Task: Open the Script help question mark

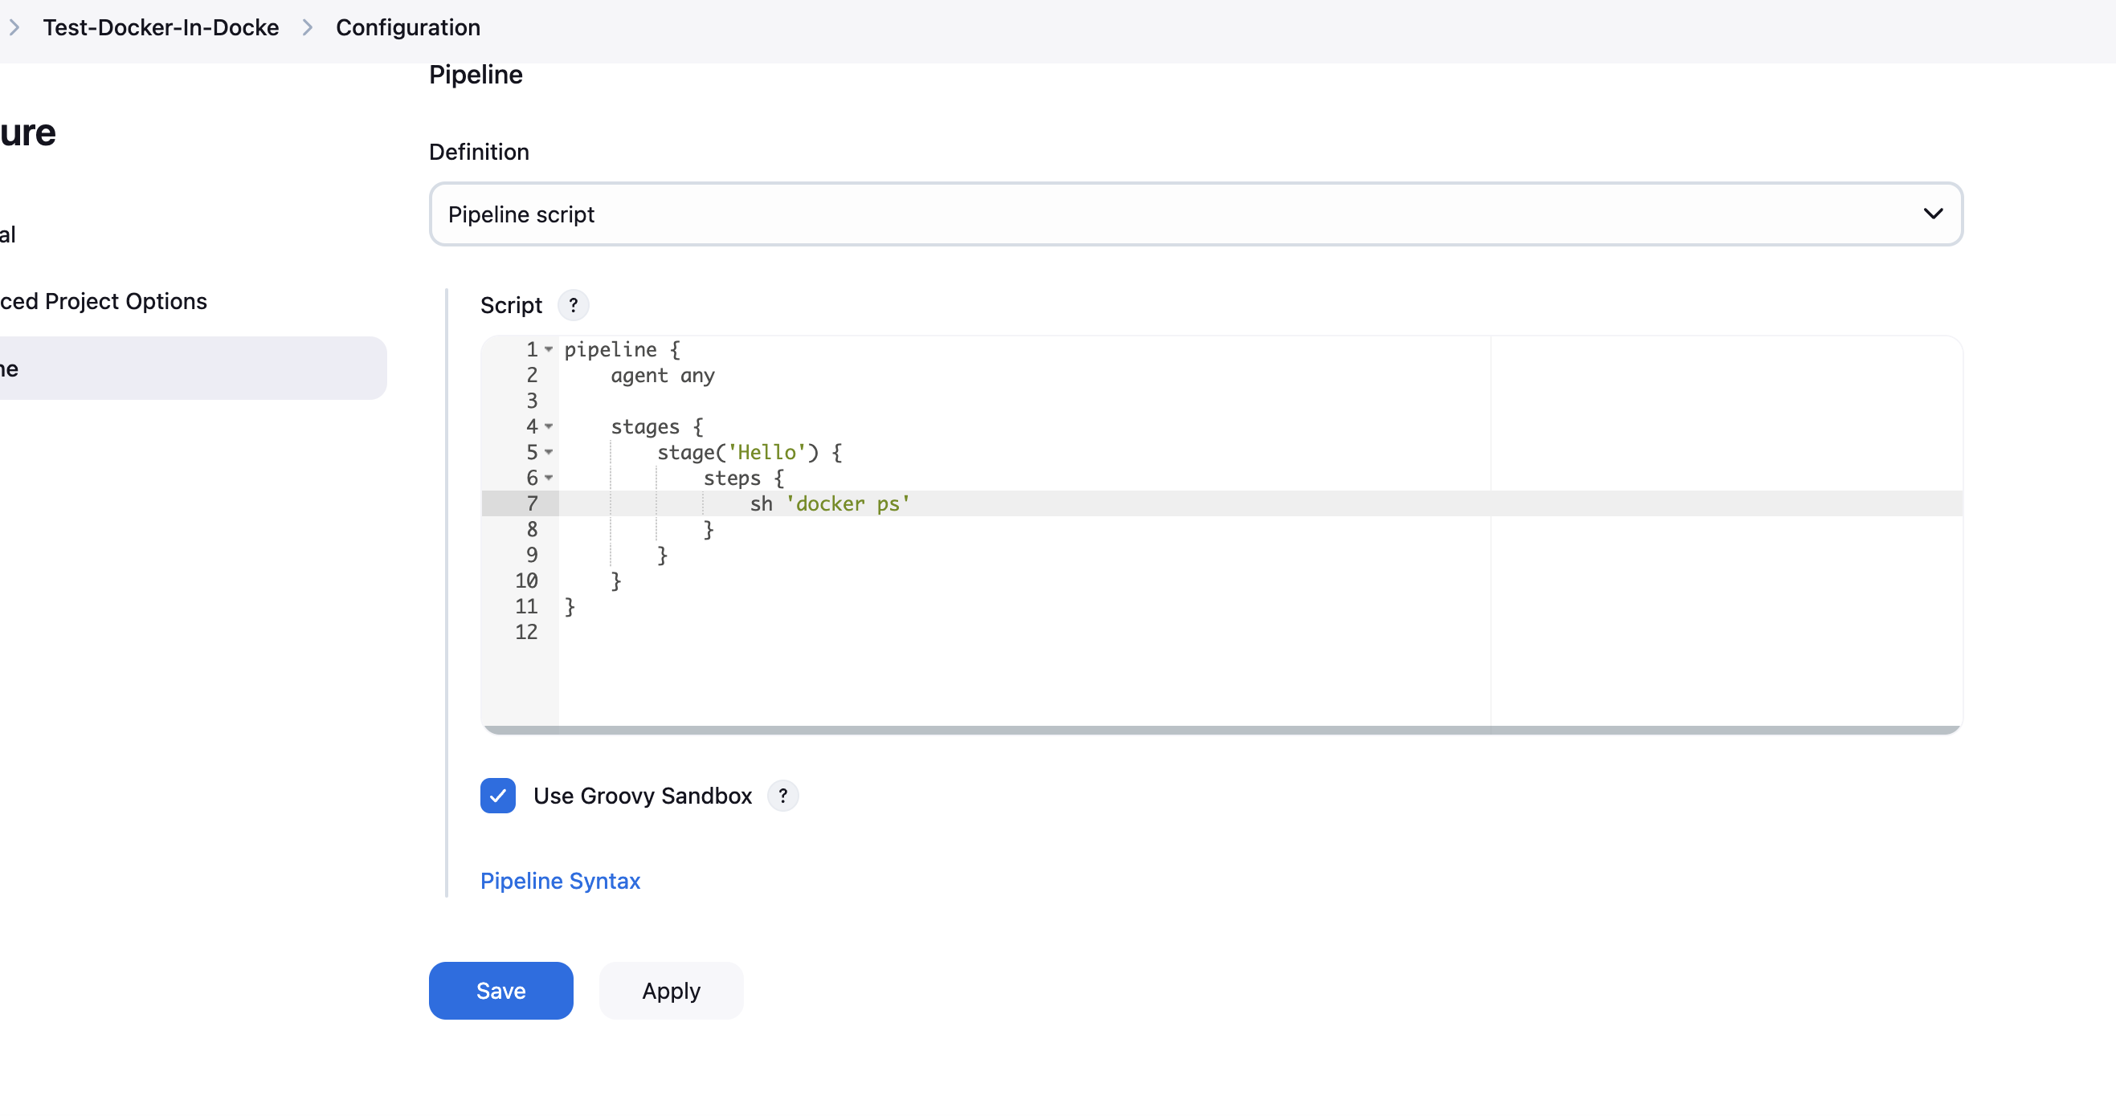Action: [x=573, y=305]
